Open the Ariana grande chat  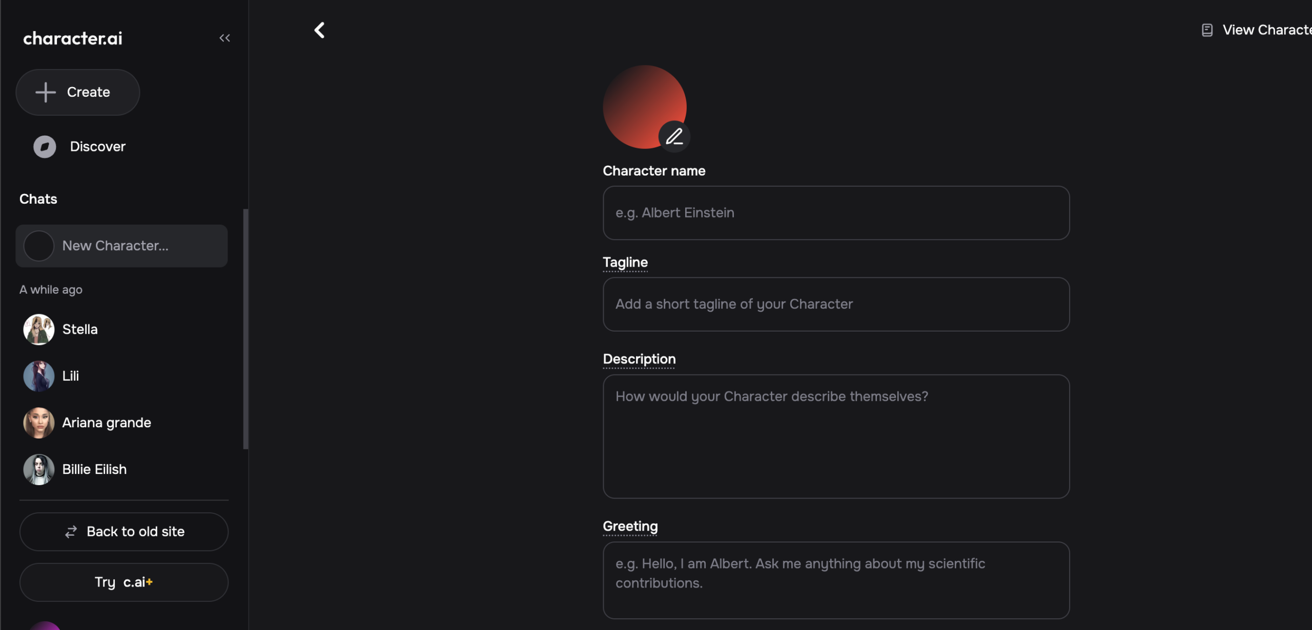pyautogui.click(x=107, y=423)
